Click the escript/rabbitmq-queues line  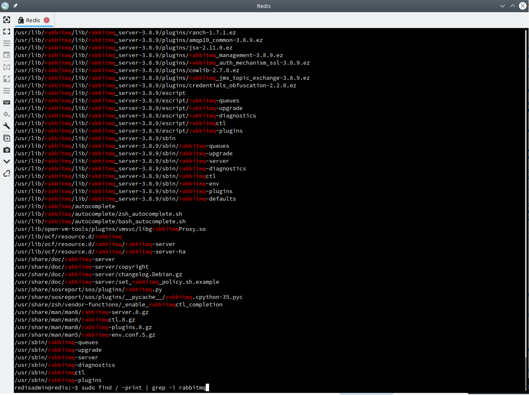pyautogui.click(x=127, y=100)
